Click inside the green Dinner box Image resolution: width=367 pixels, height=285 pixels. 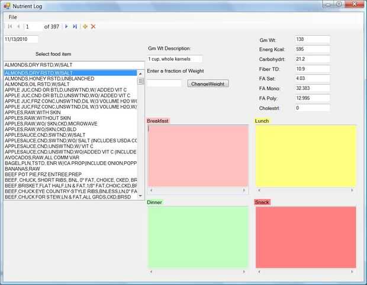click(x=198, y=237)
